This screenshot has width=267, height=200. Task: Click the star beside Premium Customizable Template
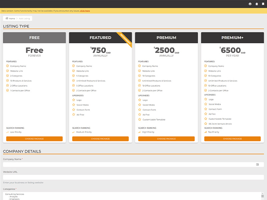[140, 119]
